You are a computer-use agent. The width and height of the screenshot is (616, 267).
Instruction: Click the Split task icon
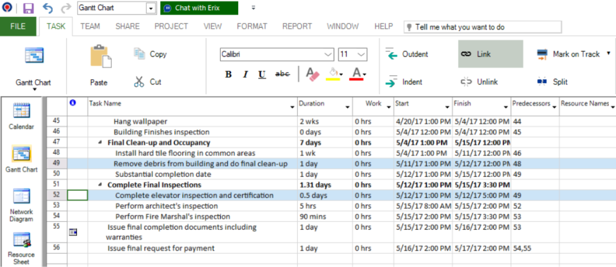tap(542, 82)
